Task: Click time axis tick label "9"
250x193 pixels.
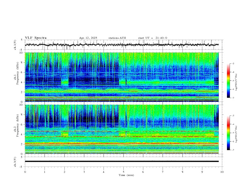Action: point(202,172)
